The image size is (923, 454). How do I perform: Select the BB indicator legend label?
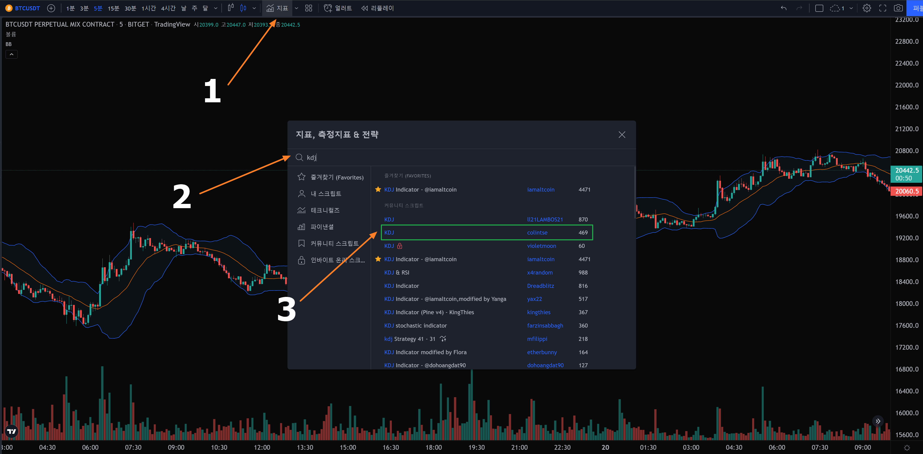(9, 44)
